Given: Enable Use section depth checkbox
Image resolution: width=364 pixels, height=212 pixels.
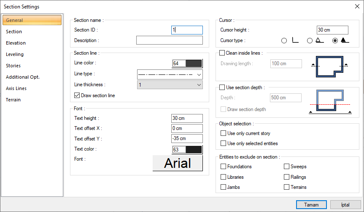Looking at the screenshot, I should click(x=222, y=87).
